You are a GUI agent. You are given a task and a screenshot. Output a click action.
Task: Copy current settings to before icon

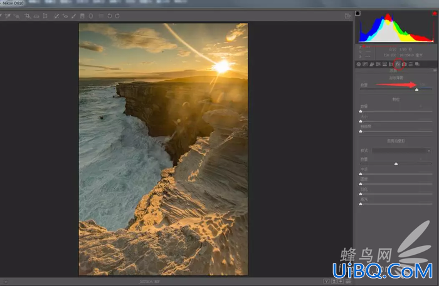(x=341, y=281)
